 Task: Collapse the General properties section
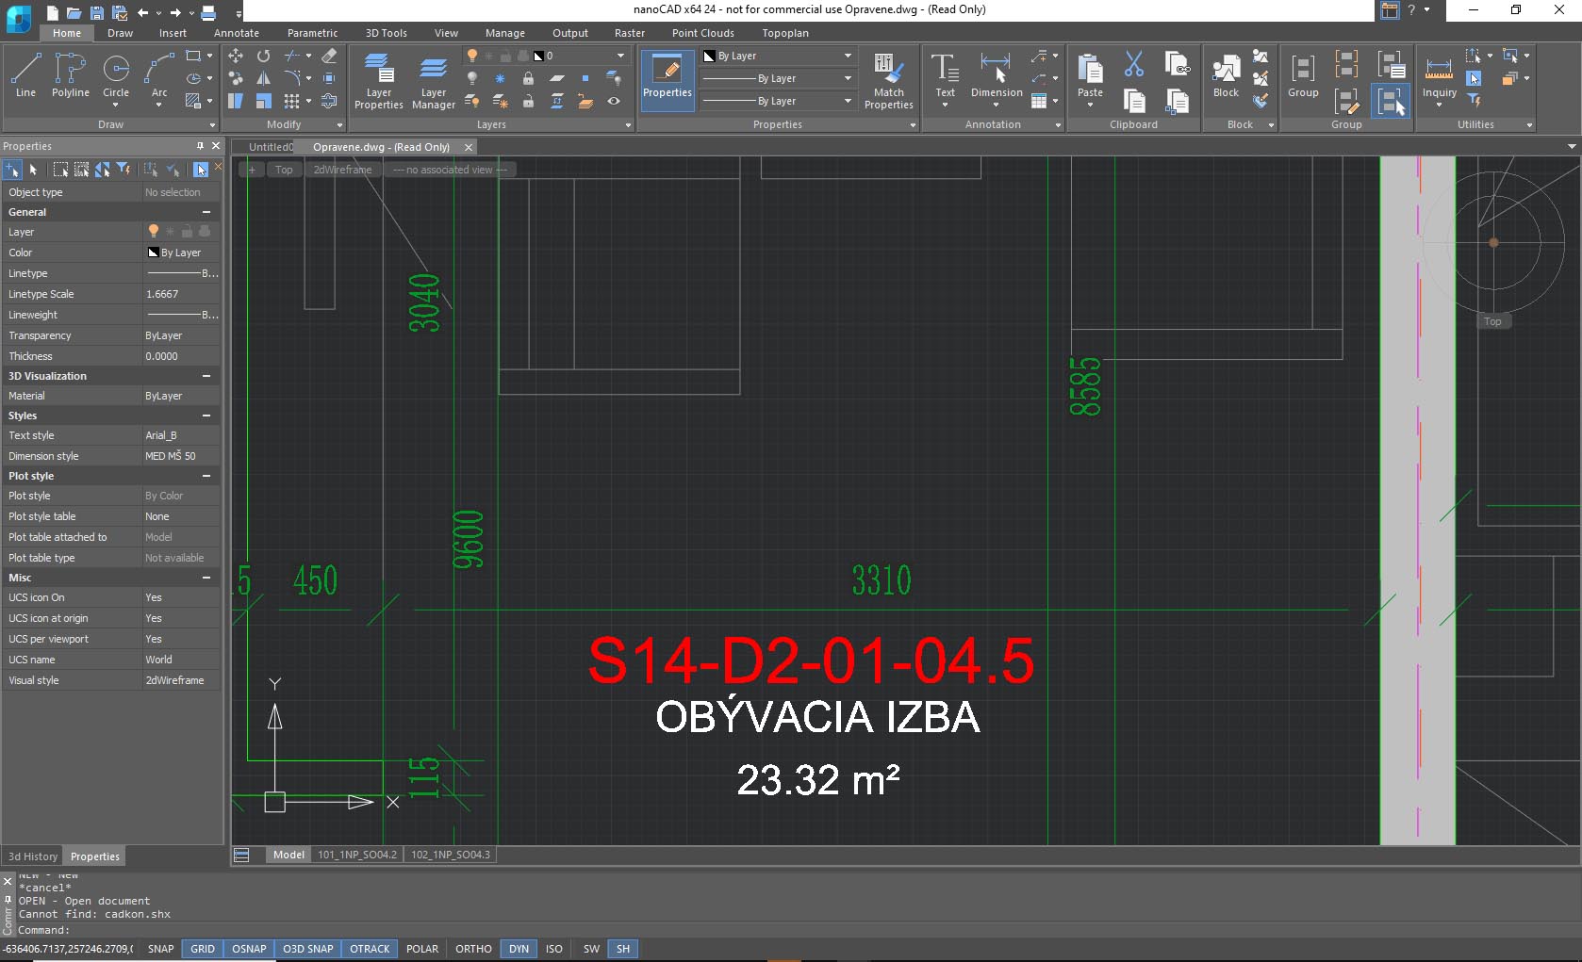pyautogui.click(x=206, y=212)
